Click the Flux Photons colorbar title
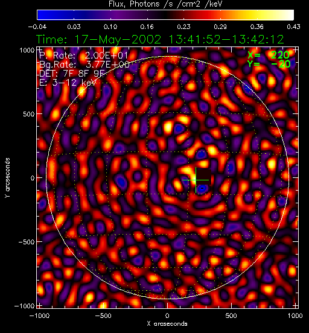Screen dimensions: 309x333 point(165,4)
